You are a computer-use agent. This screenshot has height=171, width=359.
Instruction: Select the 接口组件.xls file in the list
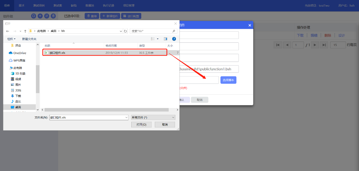click(x=57, y=53)
